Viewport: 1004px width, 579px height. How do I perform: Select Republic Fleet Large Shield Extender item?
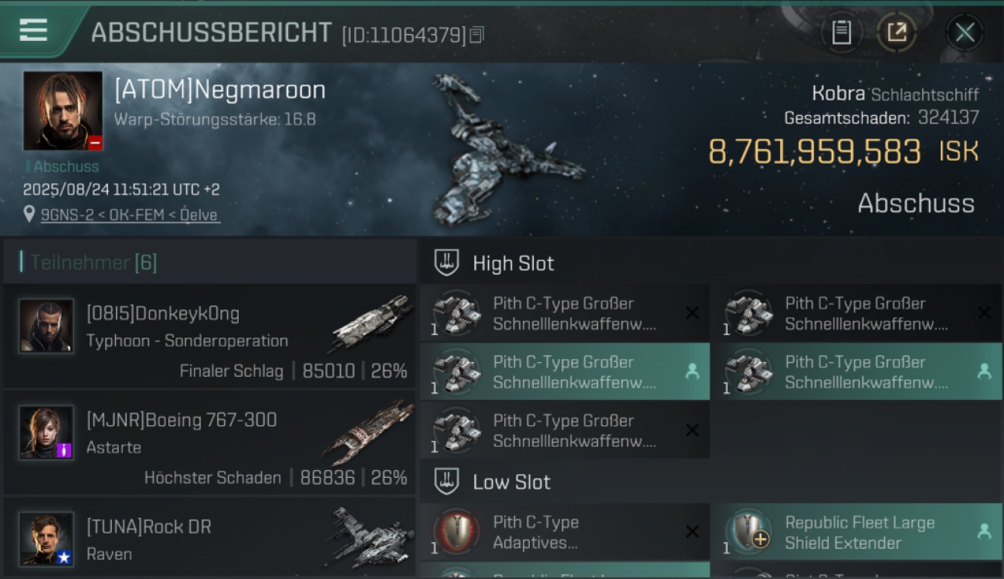[856, 533]
